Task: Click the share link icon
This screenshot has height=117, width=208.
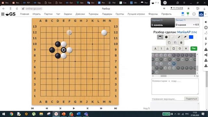Action: 206,55
